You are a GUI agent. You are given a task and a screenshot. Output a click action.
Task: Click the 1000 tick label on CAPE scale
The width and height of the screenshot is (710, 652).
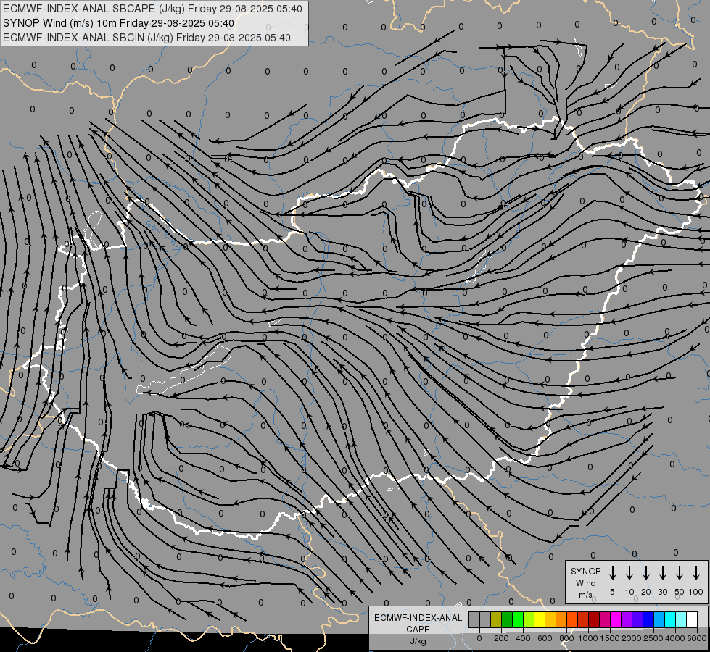pos(588,638)
